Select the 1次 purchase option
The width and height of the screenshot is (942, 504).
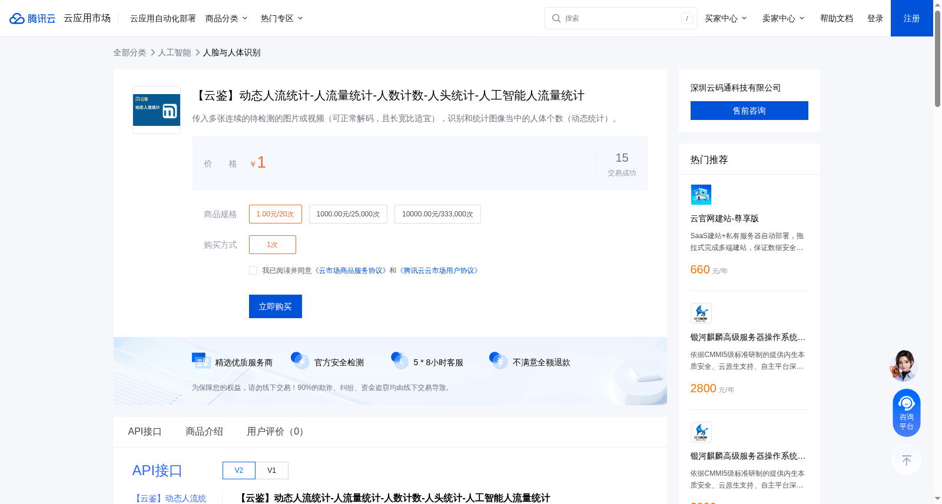pyautogui.click(x=273, y=245)
